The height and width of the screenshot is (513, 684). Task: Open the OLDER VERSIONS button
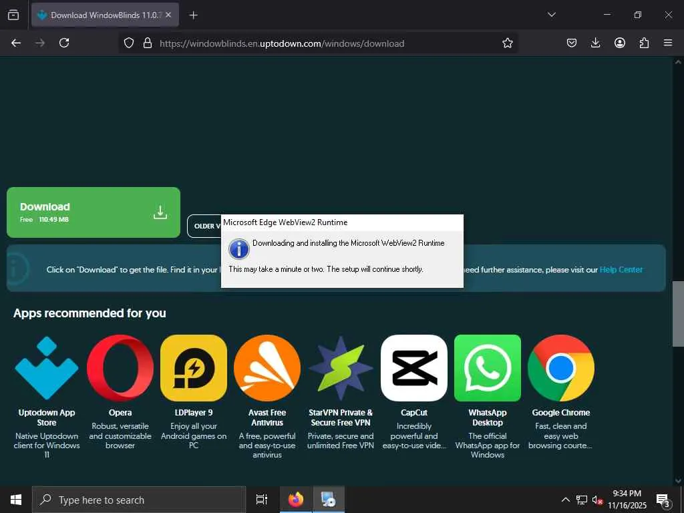(204, 226)
